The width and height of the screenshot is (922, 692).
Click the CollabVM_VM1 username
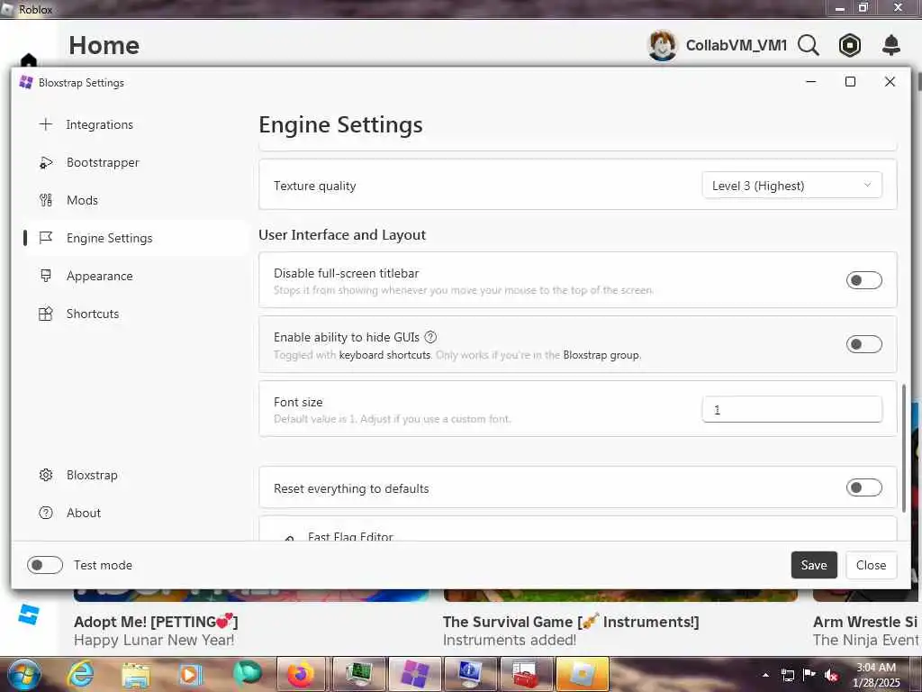tap(737, 45)
